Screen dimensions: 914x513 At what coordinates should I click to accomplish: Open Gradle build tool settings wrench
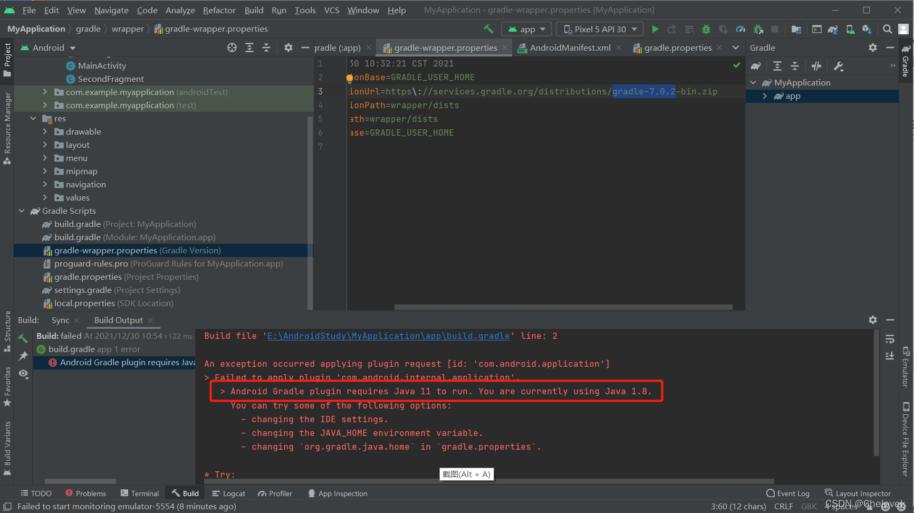click(x=839, y=66)
